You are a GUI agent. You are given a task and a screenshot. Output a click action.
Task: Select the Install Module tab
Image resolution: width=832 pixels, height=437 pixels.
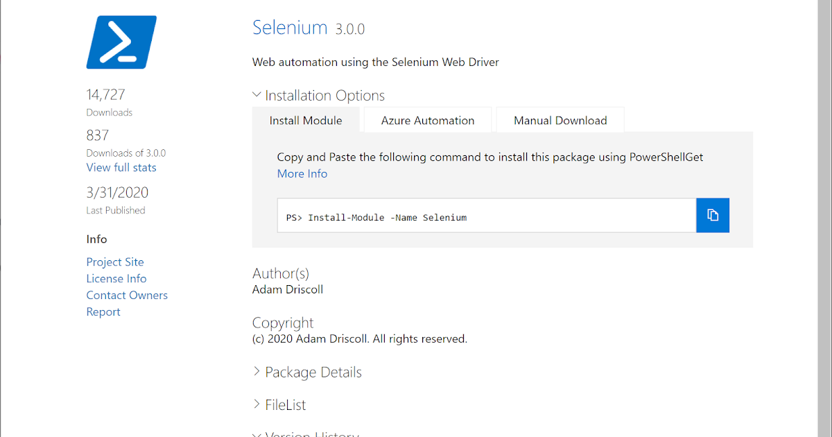tap(306, 121)
